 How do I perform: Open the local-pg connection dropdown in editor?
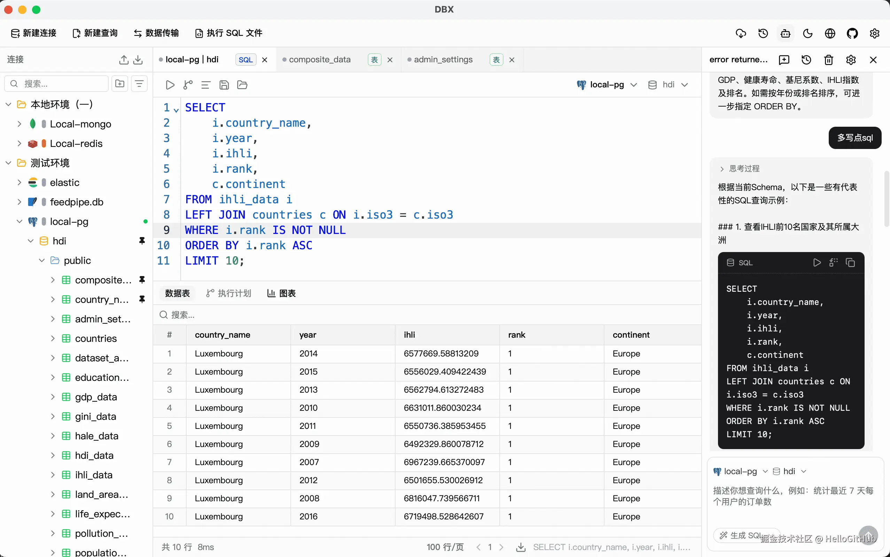tap(607, 85)
